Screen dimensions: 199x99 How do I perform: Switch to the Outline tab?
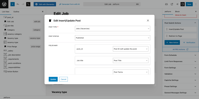[x=16, y=12]
